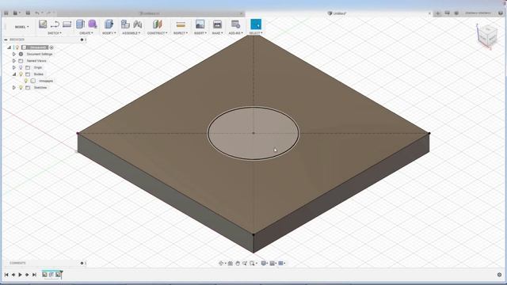
Task: Expand the Document Settings node
Action: click(14, 54)
